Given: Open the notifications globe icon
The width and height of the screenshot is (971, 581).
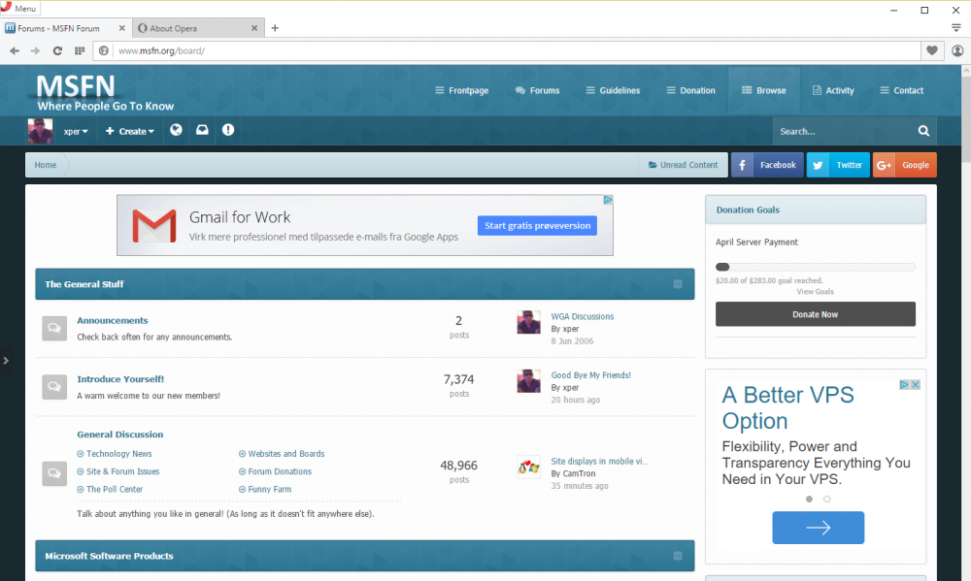Looking at the screenshot, I should (x=176, y=130).
